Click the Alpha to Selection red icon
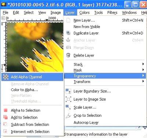 (x=6, y=110)
